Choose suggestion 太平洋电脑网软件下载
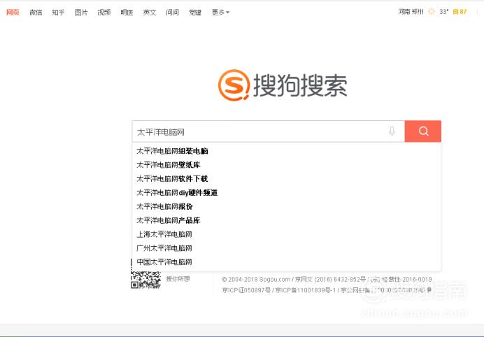The height and width of the screenshot is (337, 484). click(x=287, y=179)
